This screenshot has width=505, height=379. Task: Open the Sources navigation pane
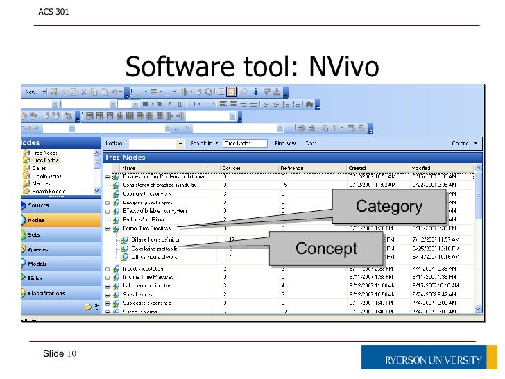tap(60, 205)
